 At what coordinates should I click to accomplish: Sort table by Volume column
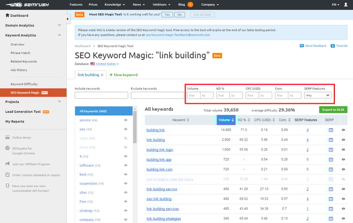click(226, 120)
